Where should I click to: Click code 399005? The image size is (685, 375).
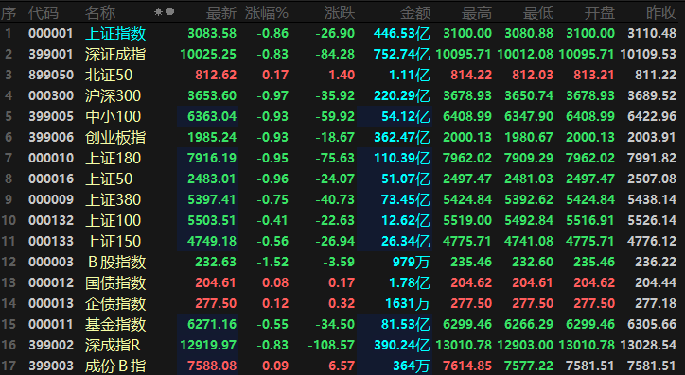coord(51,116)
